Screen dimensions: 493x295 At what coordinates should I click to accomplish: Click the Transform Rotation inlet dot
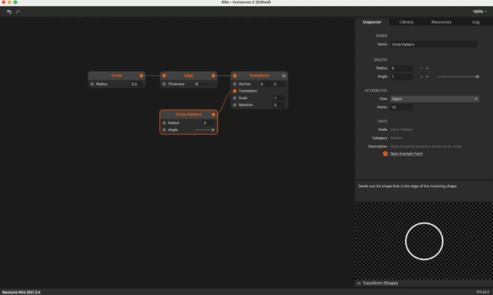point(235,105)
